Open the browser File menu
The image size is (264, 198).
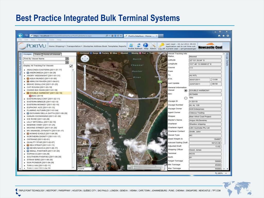(20, 40)
